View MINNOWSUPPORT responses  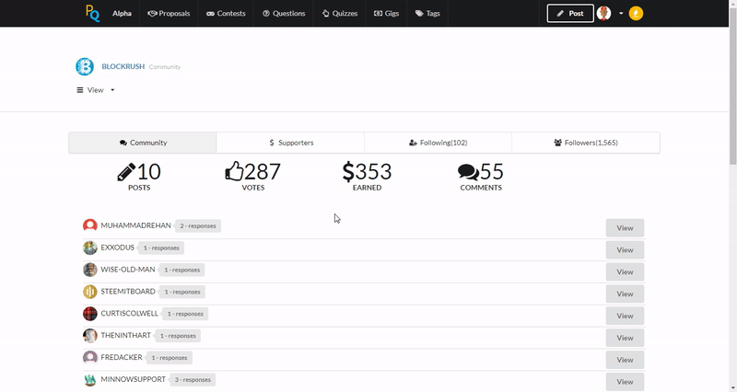[x=625, y=382]
